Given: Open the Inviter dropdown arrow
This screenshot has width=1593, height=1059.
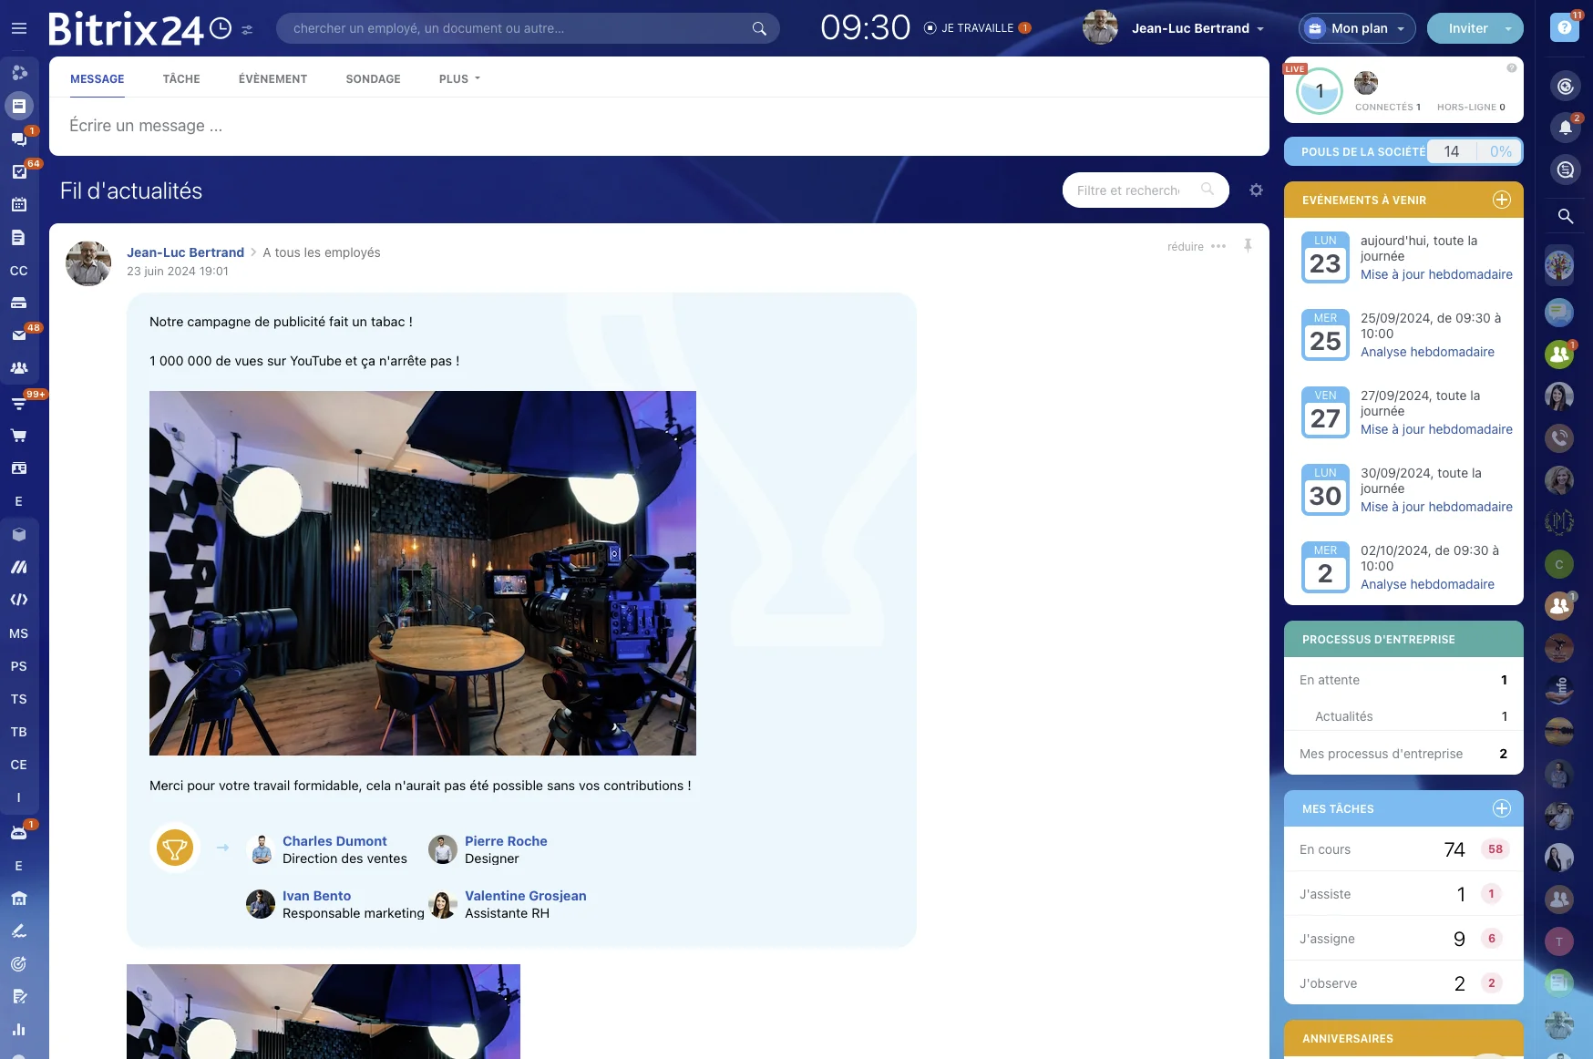Looking at the screenshot, I should click(x=1508, y=28).
